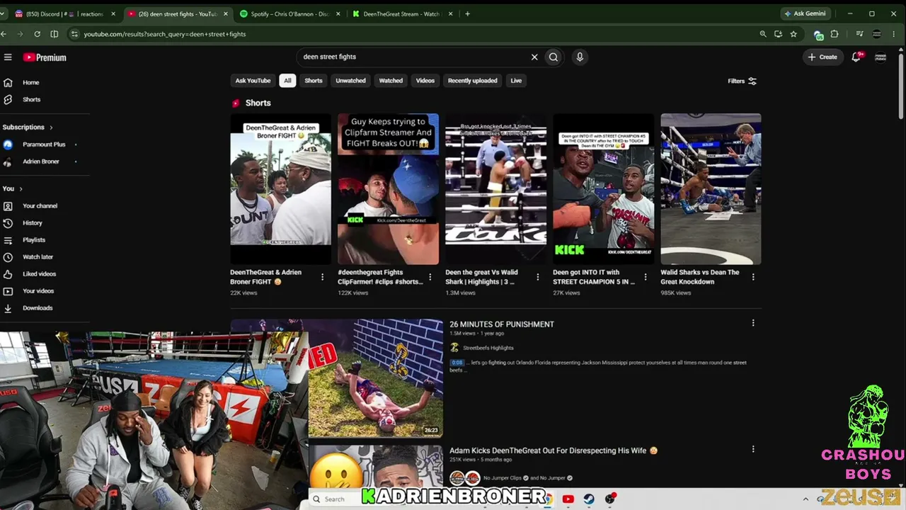Open the Create menu
Viewport: 906px width, 510px height.
pyautogui.click(x=822, y=57)
